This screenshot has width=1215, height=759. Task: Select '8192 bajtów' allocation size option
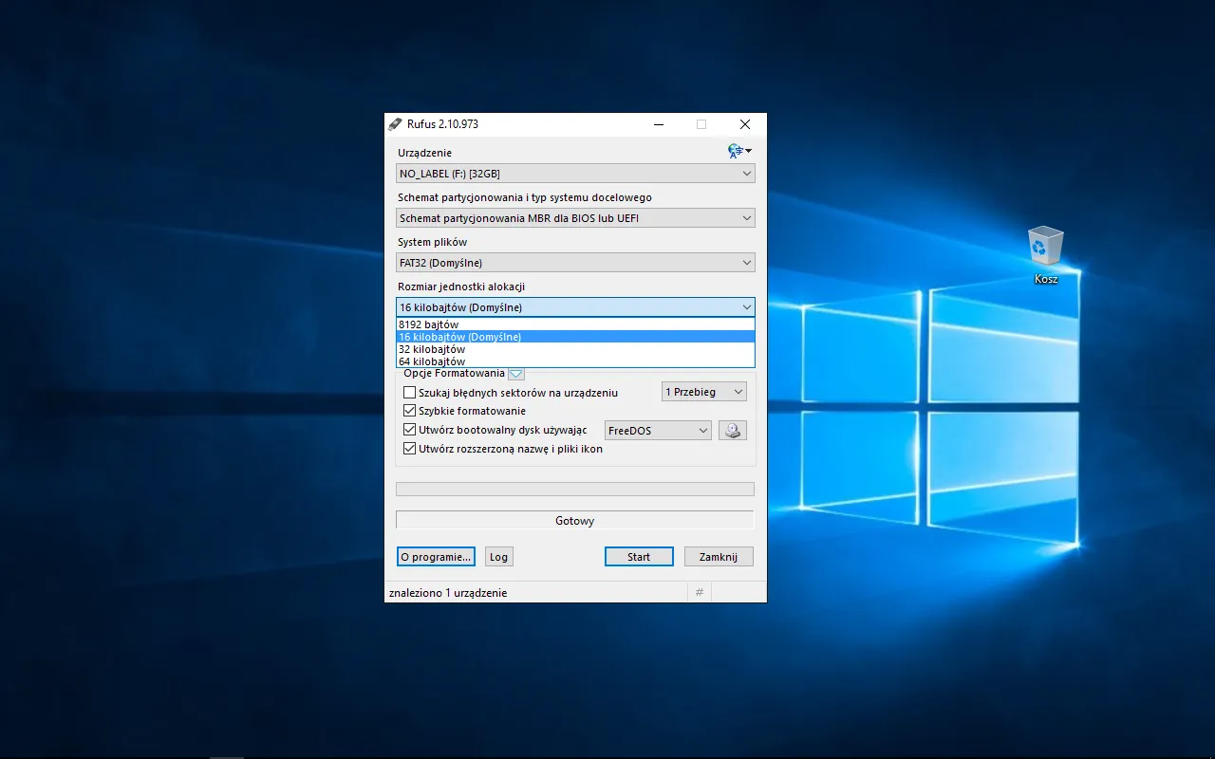429,324
